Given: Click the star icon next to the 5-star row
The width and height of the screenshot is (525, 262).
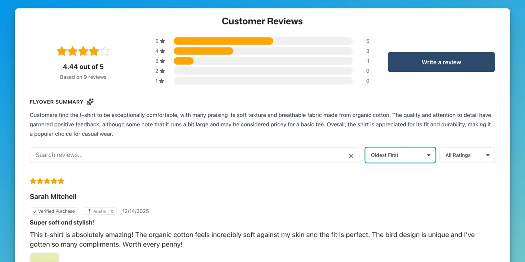Looking at the screenshot, I should (162, 41).
